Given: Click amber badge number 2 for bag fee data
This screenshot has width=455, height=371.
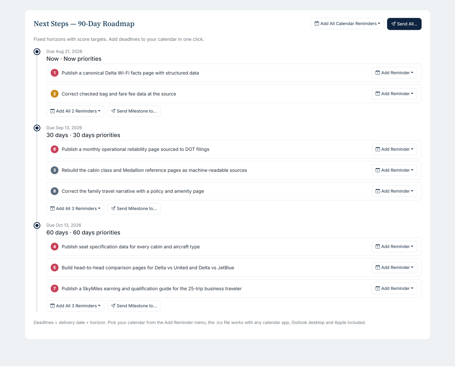Looking at the screenshot, I should click(55, 94).
